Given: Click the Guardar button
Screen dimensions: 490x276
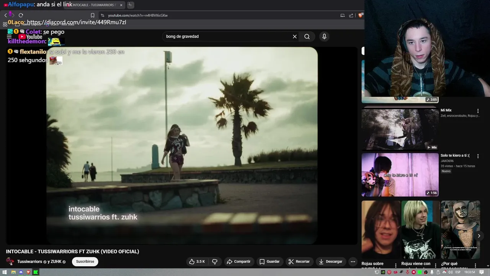Looking at the screenshot, I should coord(269,261).
